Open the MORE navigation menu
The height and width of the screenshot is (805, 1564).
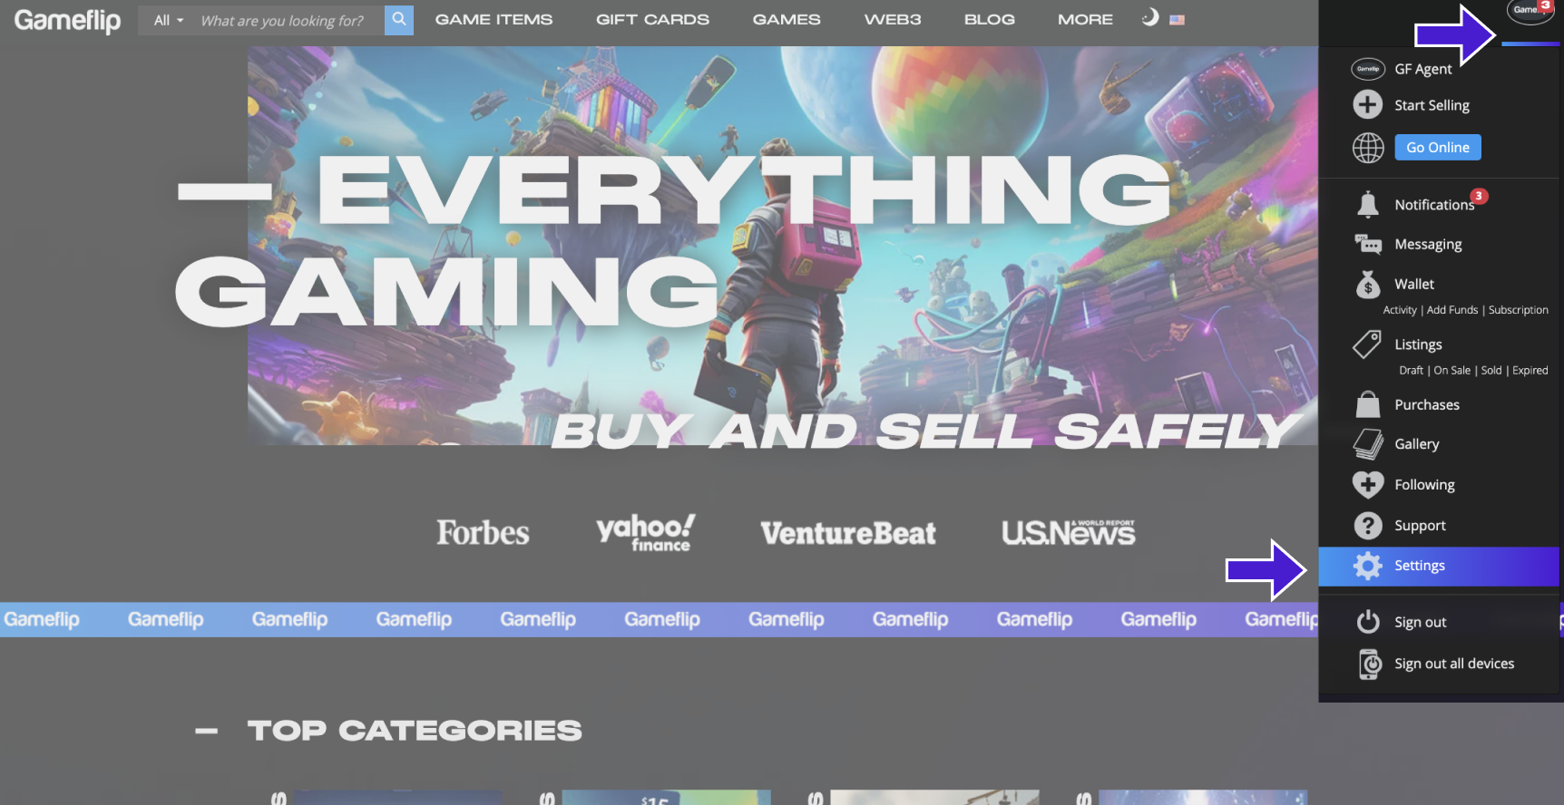(1085, 19)
